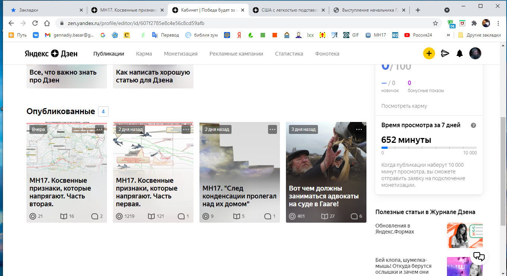The width and height of the screenshot is (507, 276).
Task: Open options menu on the 'Часть вторая' card
Action: [100, 129]
